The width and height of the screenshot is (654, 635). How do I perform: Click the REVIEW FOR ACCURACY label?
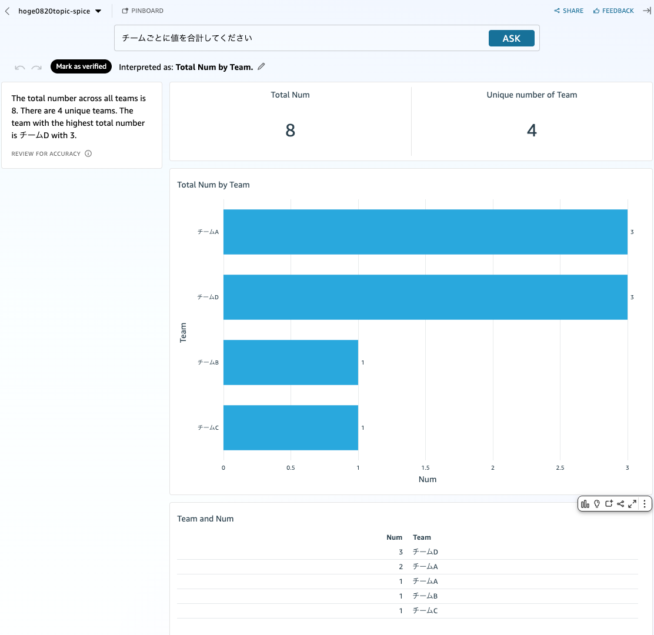[46, 154]
